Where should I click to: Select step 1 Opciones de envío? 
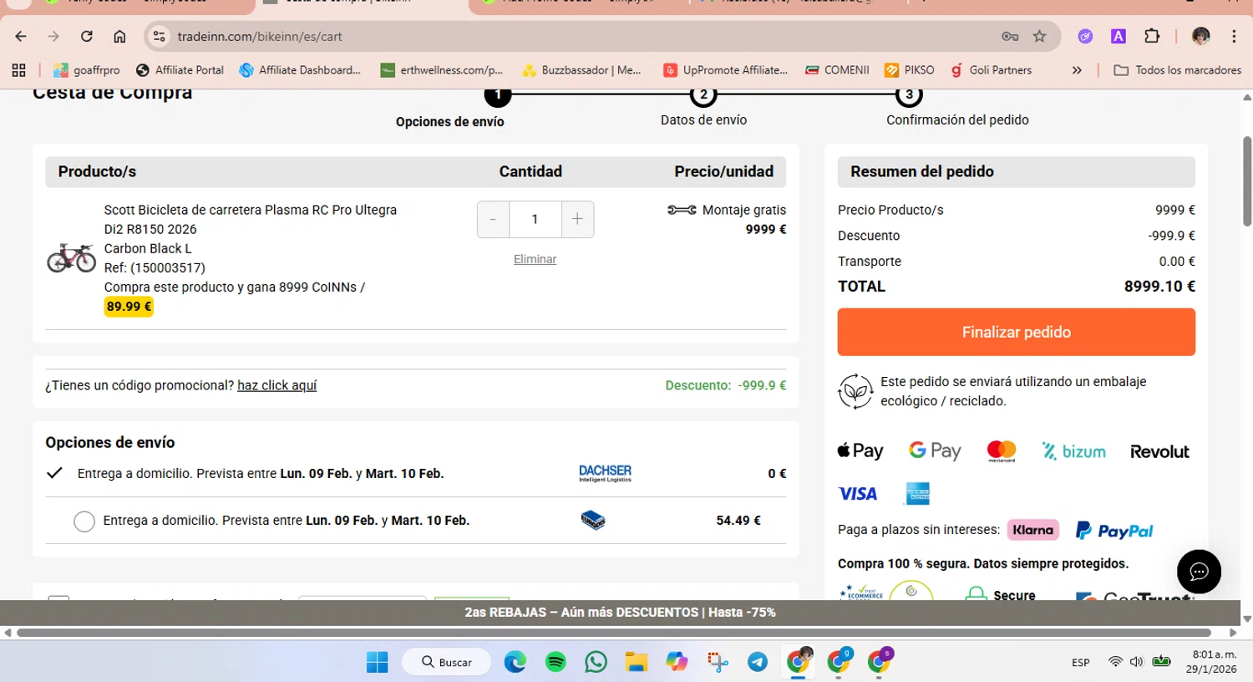click(x=498, y=94)
